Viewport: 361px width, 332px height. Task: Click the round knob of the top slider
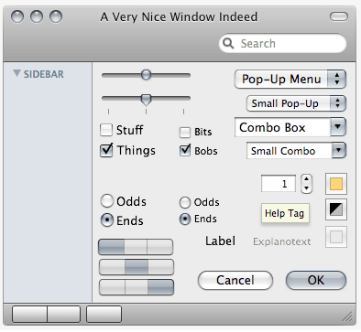(x=147, y=74)
